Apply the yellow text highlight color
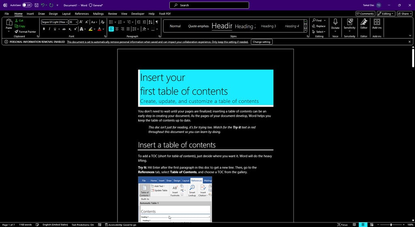 (90, 29)
